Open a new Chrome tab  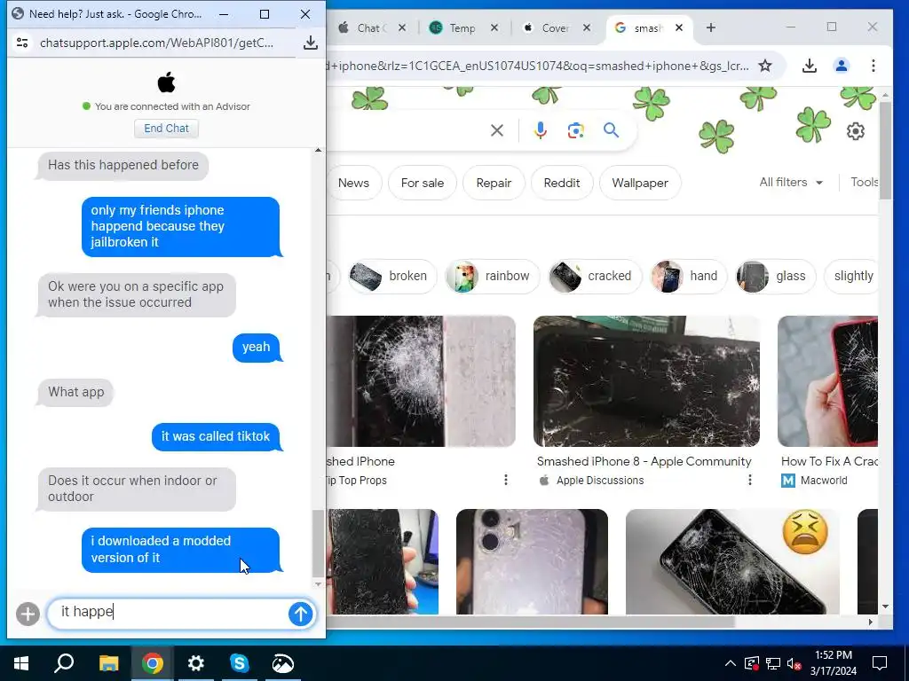click(711, 27)
